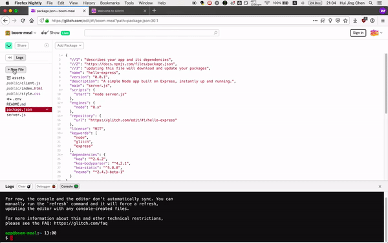The image size is (388, 243).
Task: Collapse the scripts block at line 9
Action: pos(62,90)
